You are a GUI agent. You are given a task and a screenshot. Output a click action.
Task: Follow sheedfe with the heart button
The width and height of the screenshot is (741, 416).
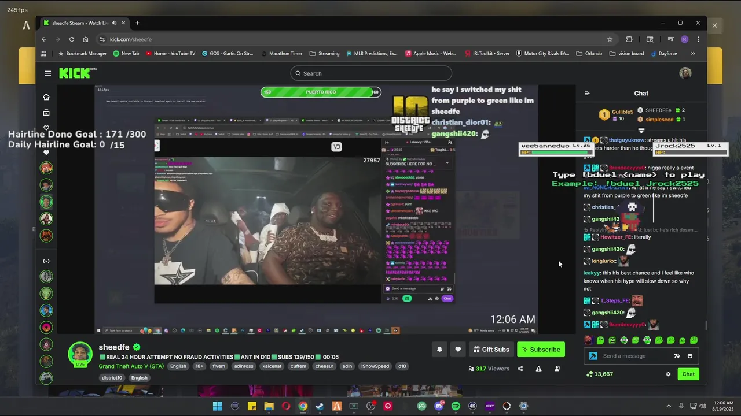click(x=458, y=350)
